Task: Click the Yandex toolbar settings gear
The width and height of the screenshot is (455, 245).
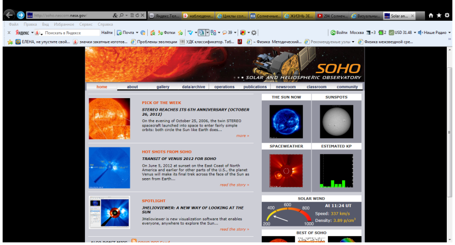Action: (254, 32)
